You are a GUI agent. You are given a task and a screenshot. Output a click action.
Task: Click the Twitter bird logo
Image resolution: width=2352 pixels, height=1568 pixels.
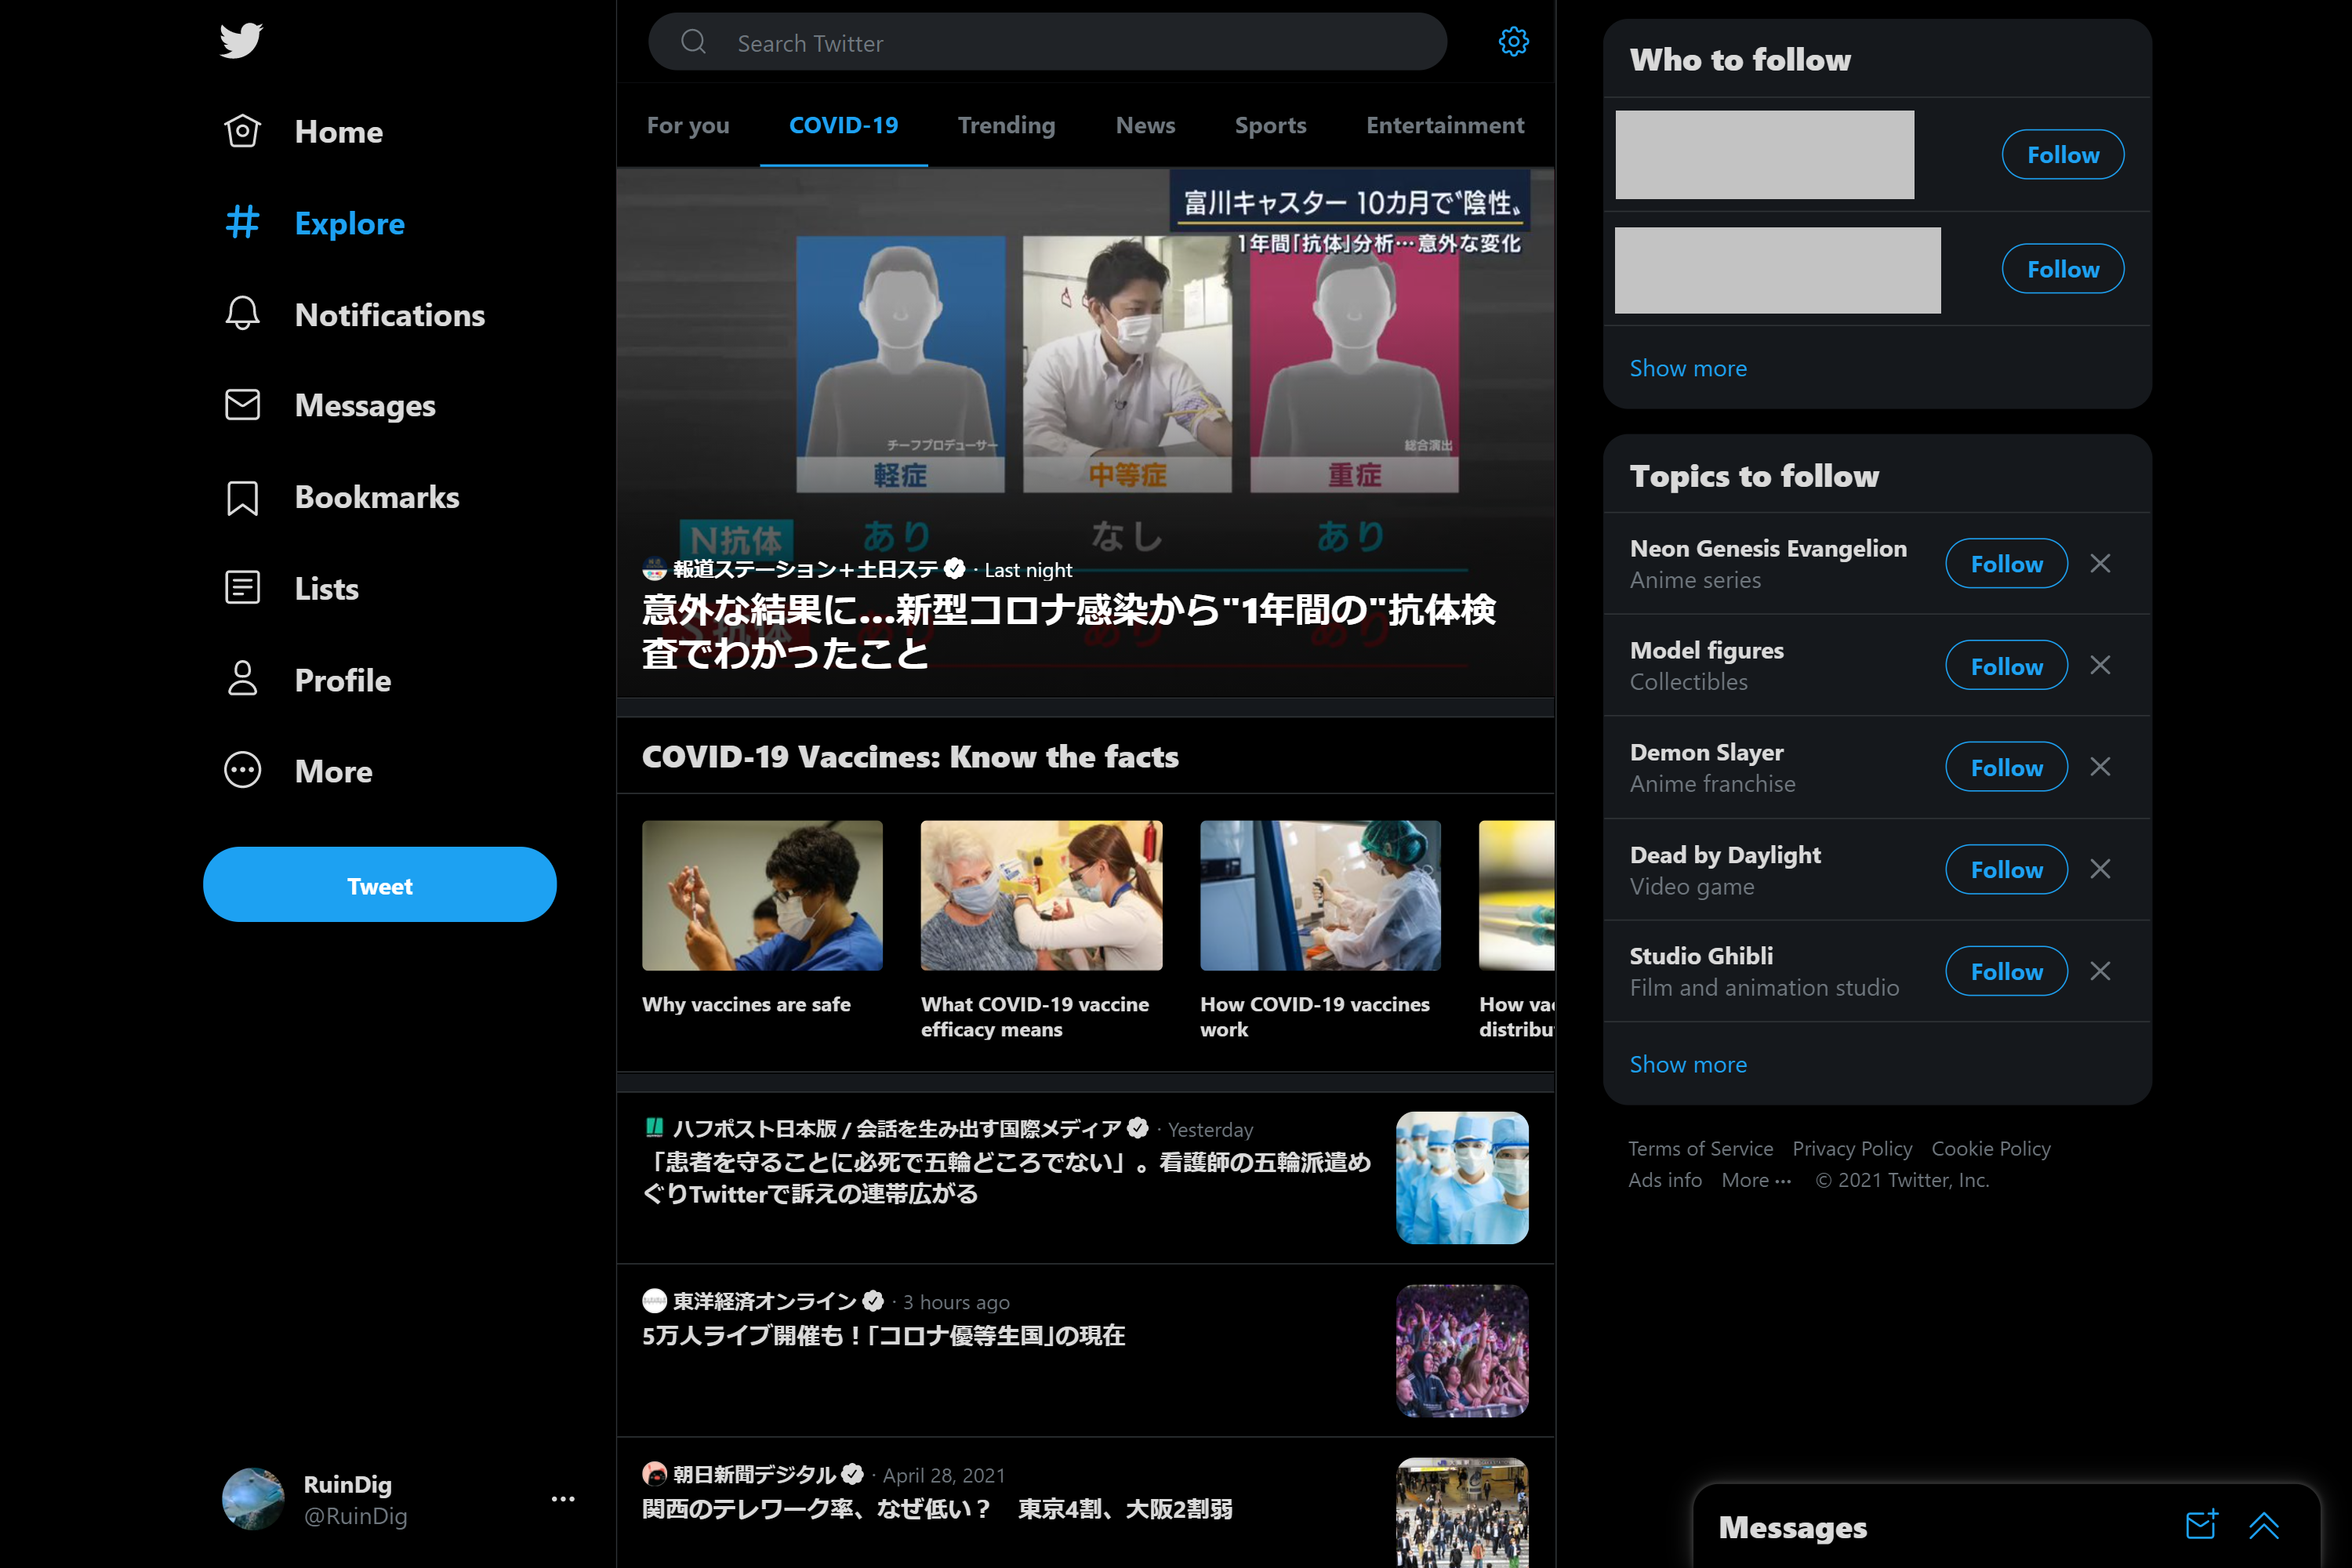pyautogui.click(x=241, y=40)
